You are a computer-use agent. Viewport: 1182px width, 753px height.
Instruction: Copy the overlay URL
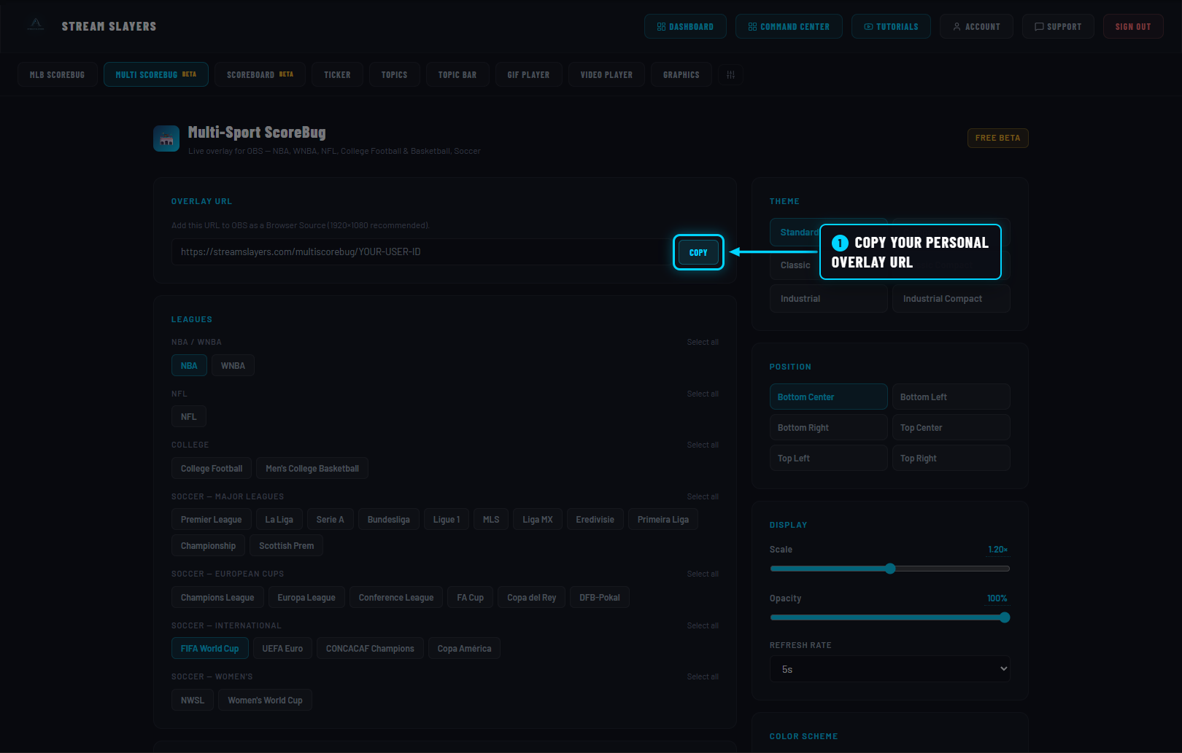(698, 252)
